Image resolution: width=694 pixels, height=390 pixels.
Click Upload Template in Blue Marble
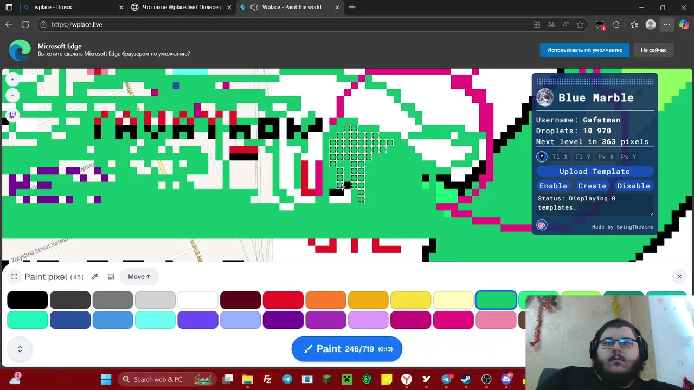click(595, 172)
